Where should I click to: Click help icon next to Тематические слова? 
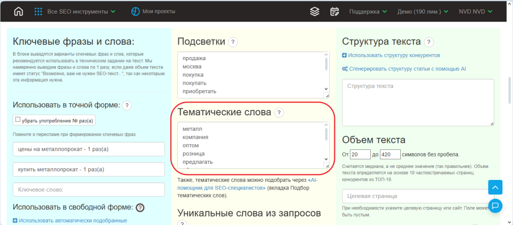[279, 113]
